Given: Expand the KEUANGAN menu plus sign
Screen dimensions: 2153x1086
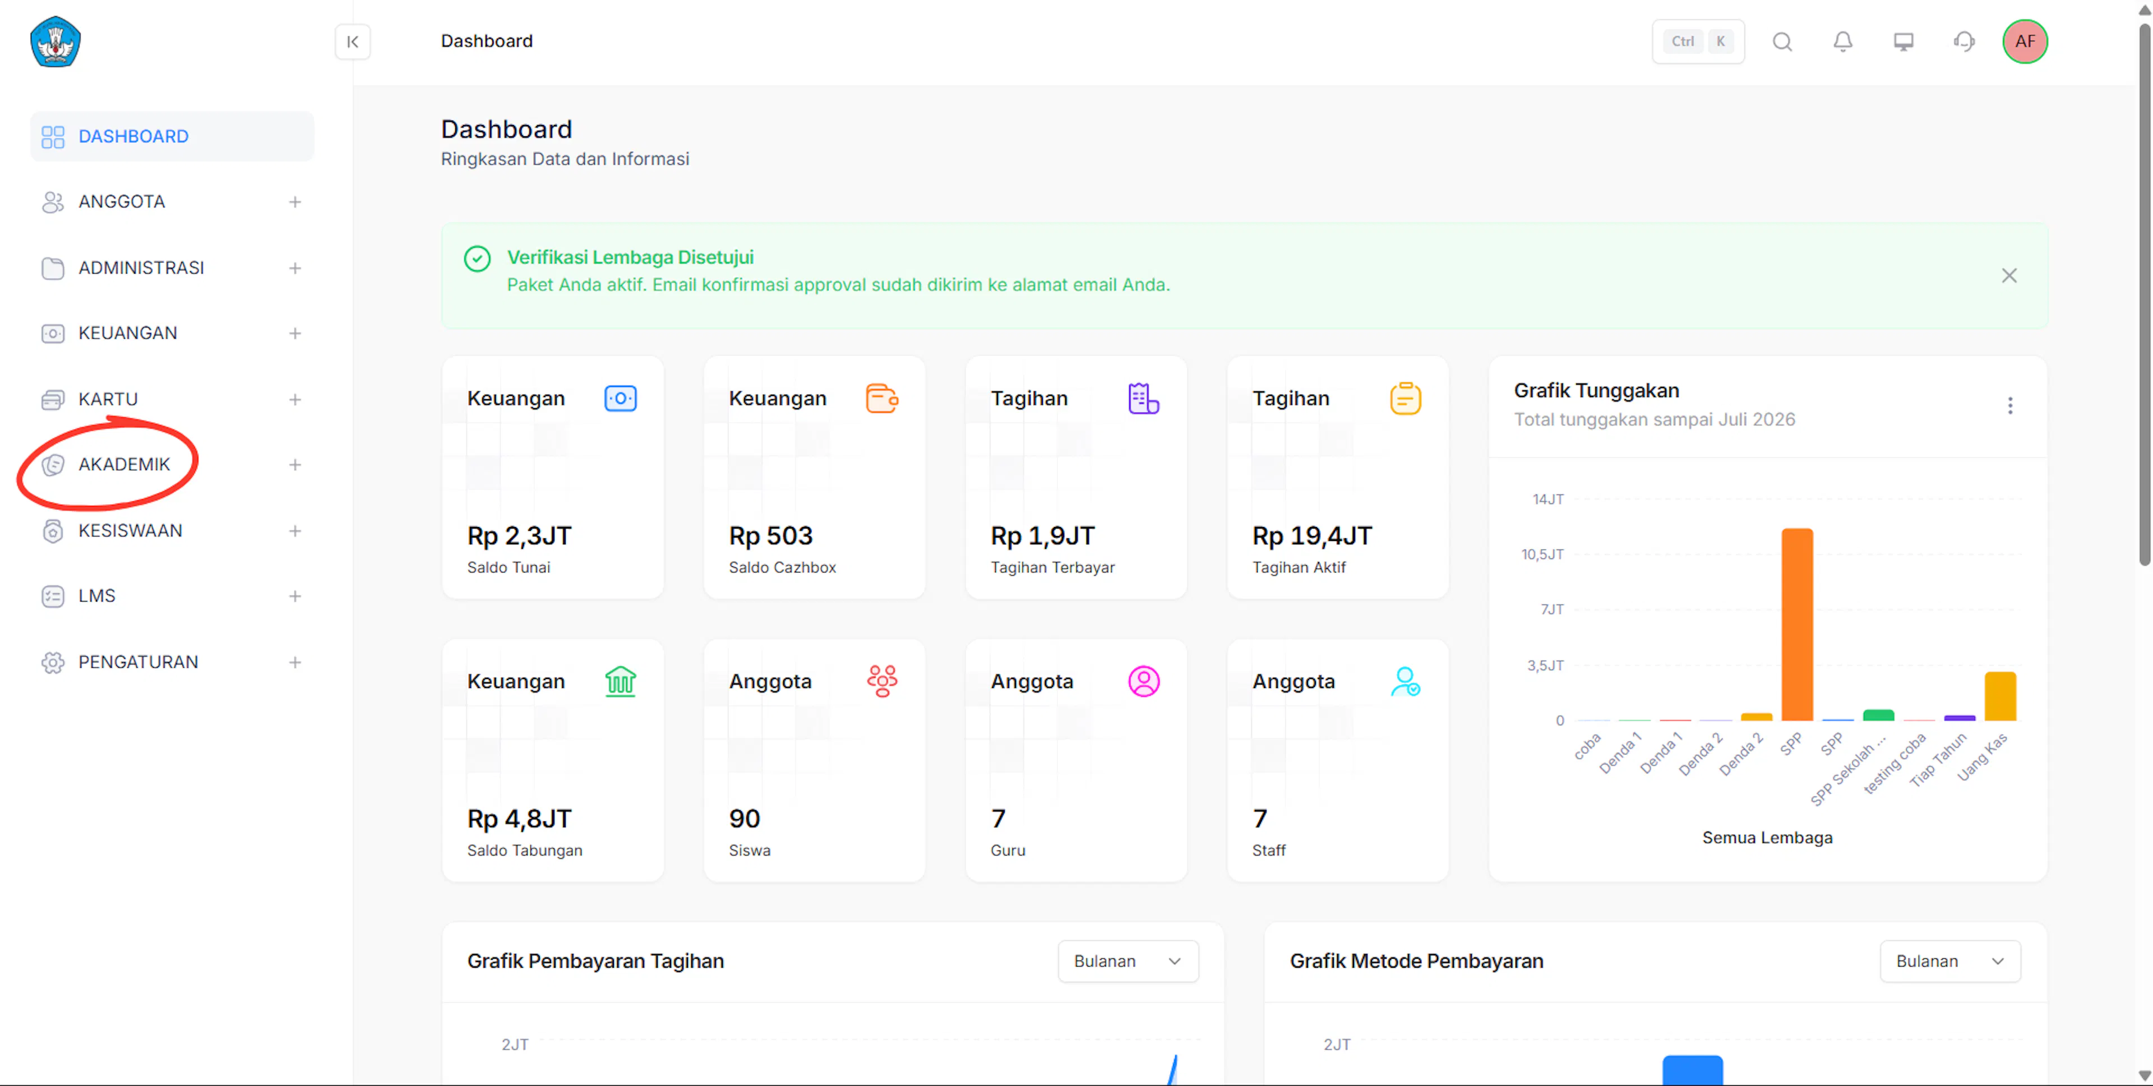Looking at the screenshot, I should (x=295, y=334).
